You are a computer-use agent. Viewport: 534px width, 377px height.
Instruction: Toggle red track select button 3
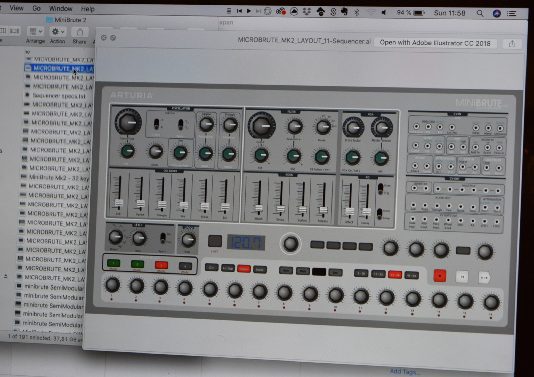161,265
